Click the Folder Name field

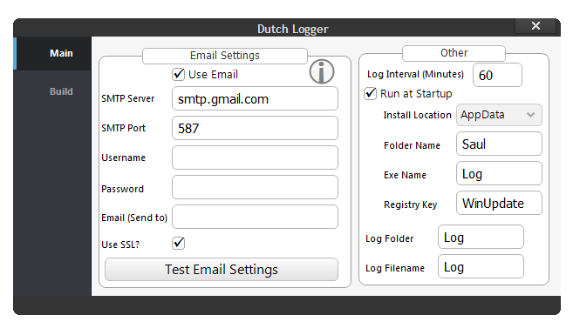(499, 144)
